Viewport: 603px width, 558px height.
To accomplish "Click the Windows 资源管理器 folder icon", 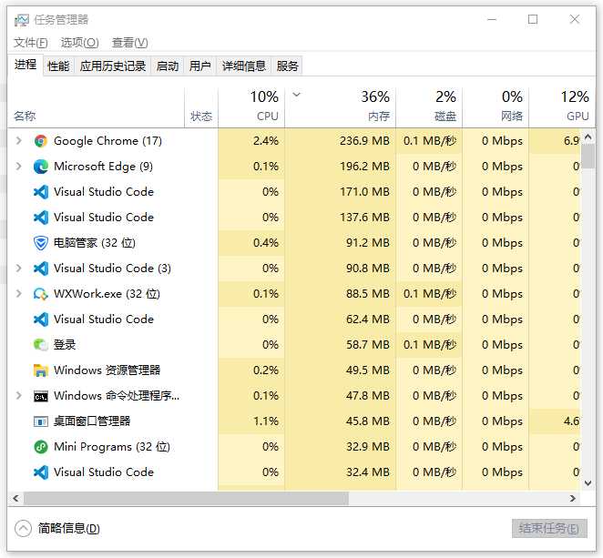I will pos(41,370).
